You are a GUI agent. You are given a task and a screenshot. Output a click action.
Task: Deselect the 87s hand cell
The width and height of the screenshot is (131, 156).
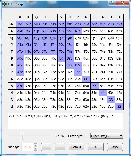[x=78, y=65]
